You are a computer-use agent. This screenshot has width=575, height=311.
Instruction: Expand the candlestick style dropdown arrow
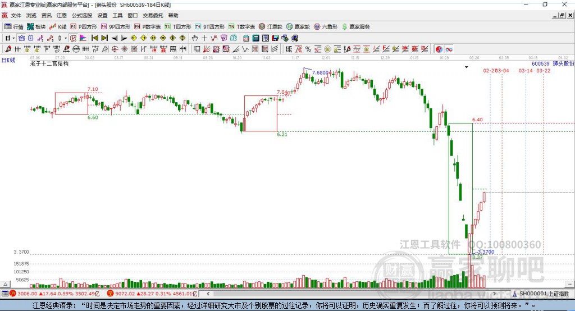66,38
